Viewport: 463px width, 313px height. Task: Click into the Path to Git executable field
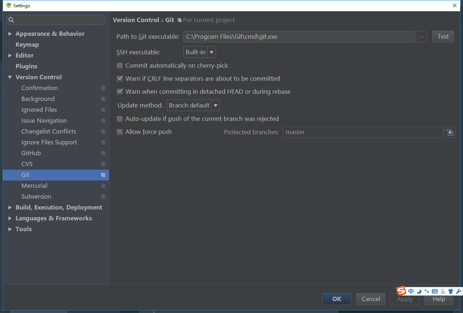pos(299,37)
